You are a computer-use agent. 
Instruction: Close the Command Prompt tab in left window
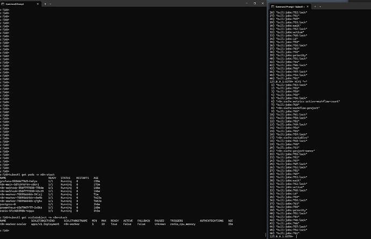click(38, 4)
